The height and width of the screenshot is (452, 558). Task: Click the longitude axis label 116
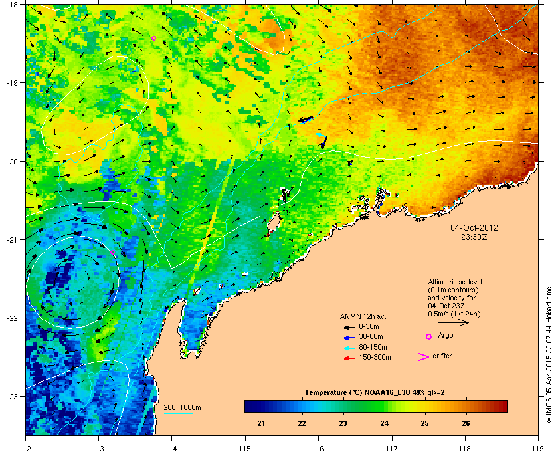318,448
